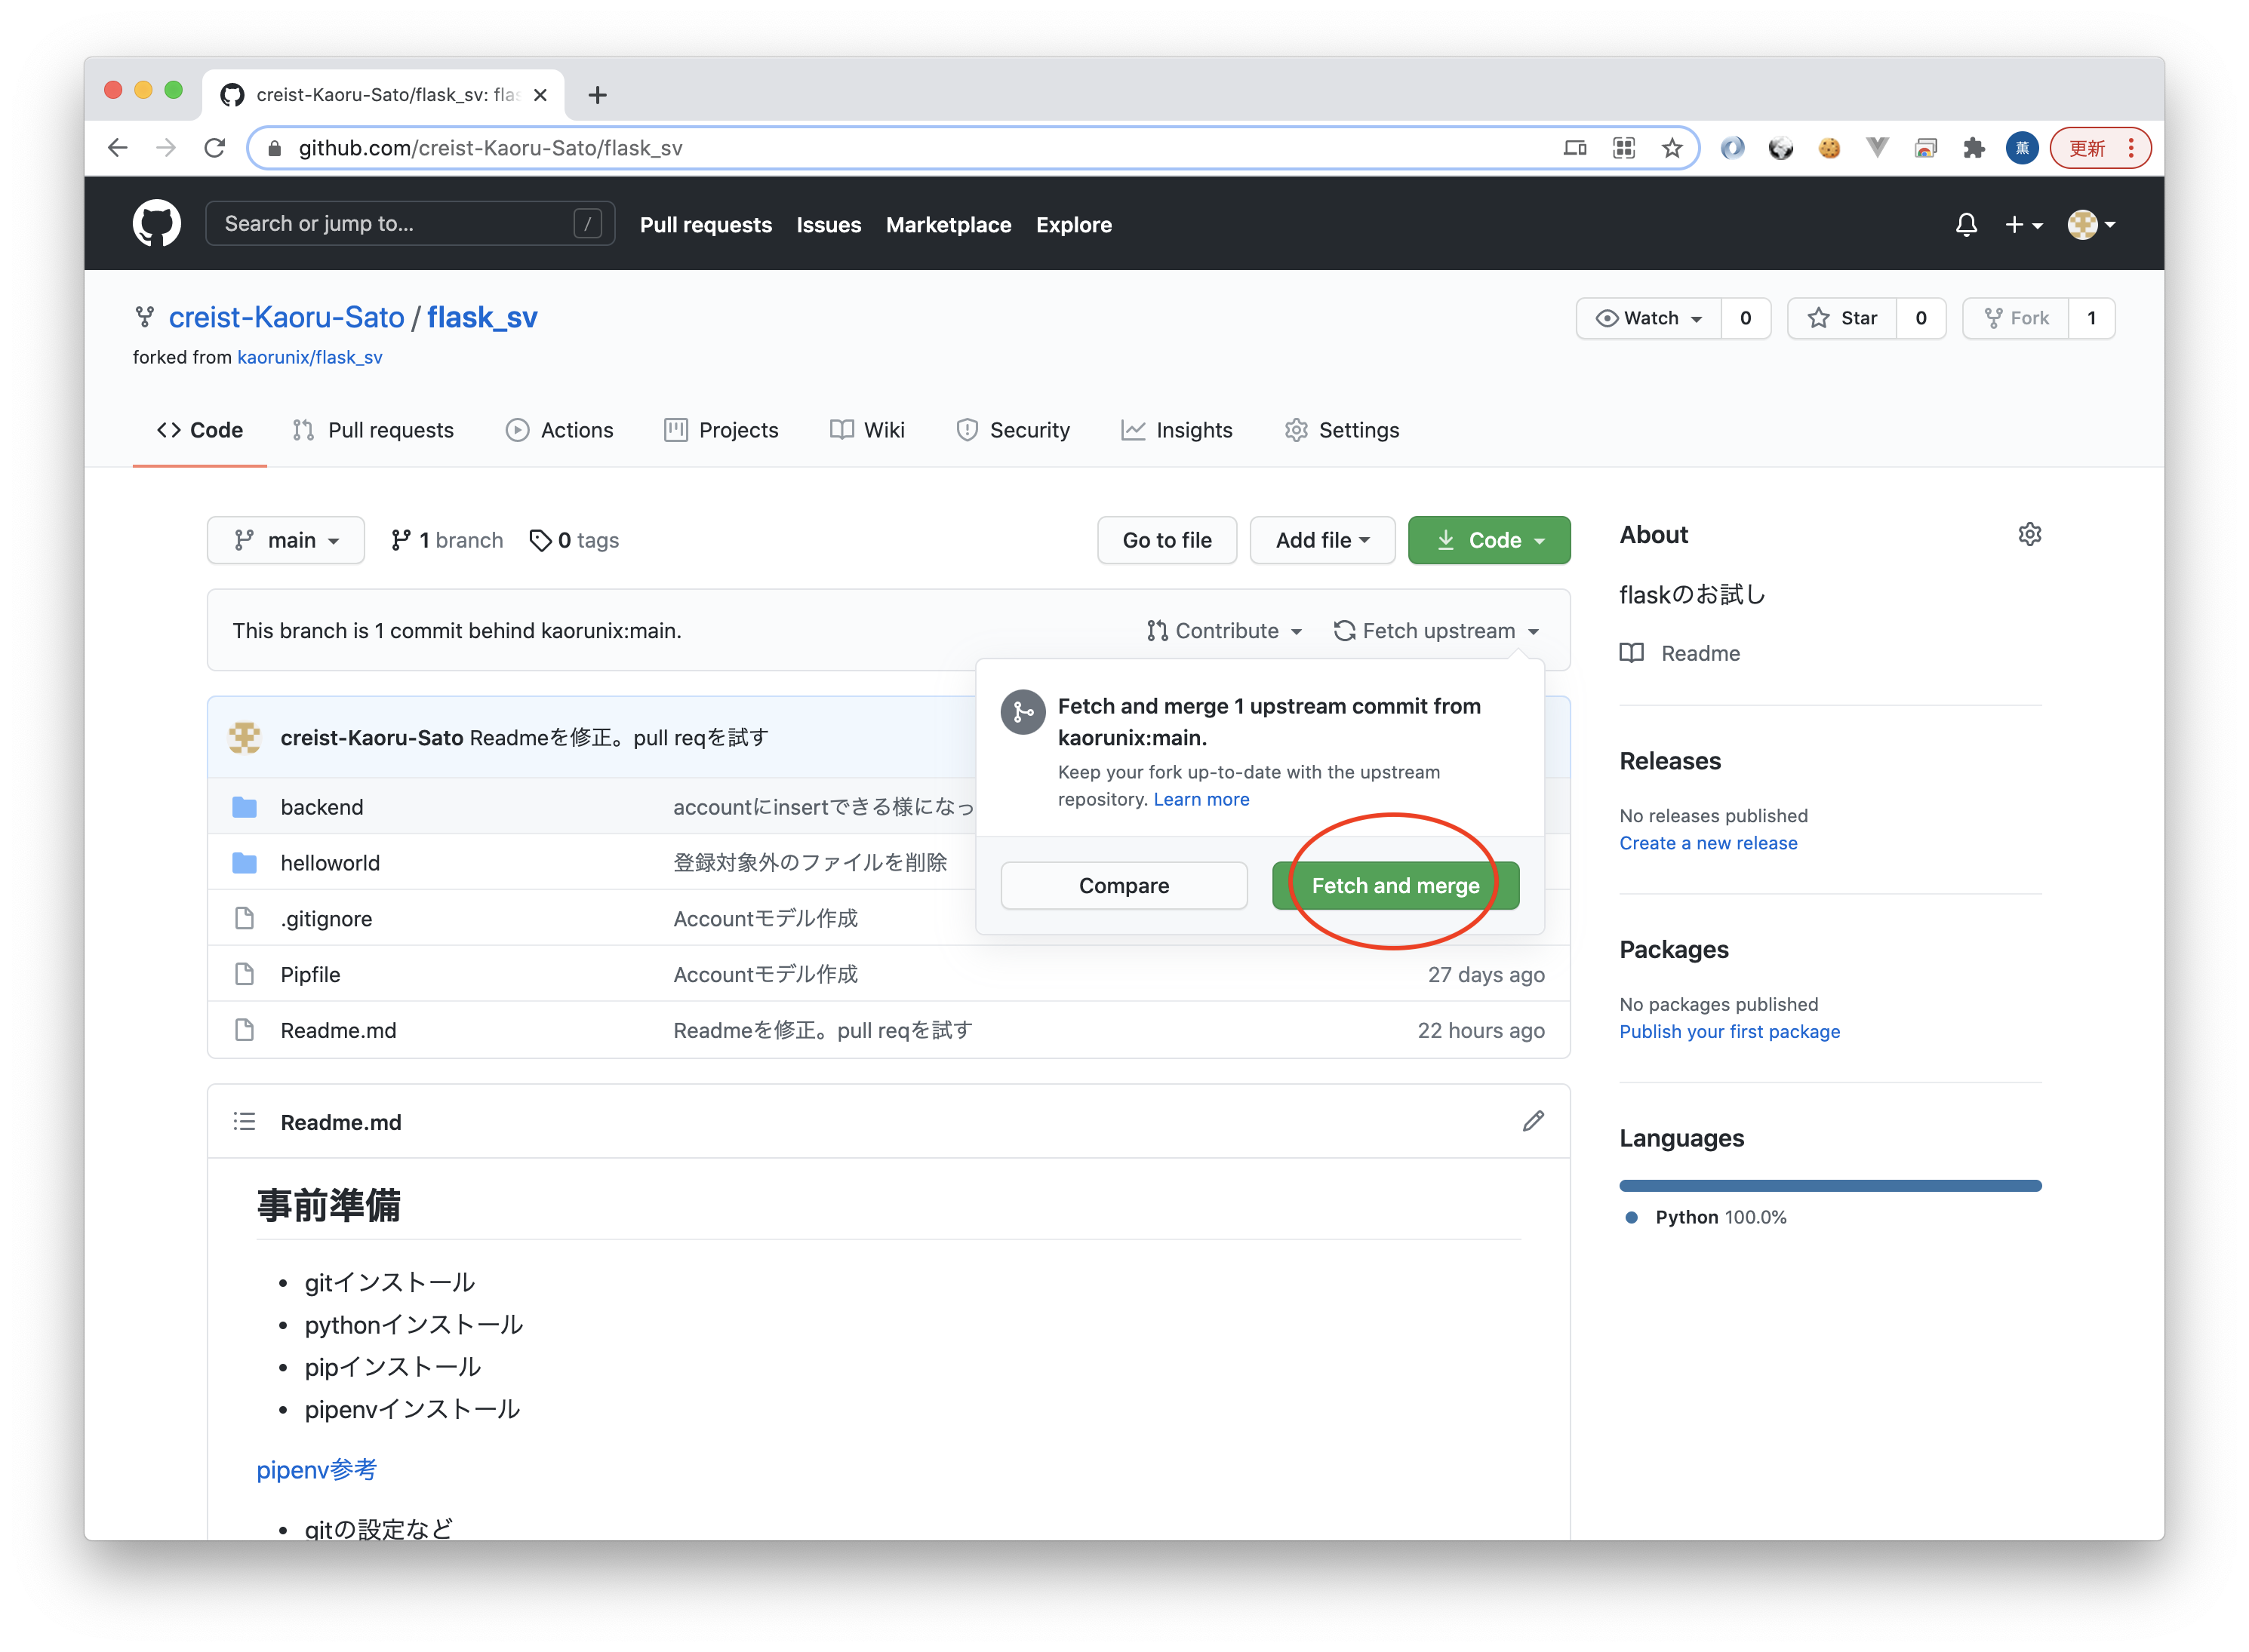Screen dimensions: 2249x1652
Task: Click the GitHub octocat logo
Action: click(x=156, y=223)
